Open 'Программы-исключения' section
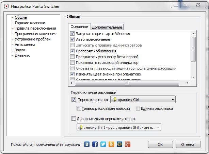This screenshot has width=209, height=154. point(35,34)
